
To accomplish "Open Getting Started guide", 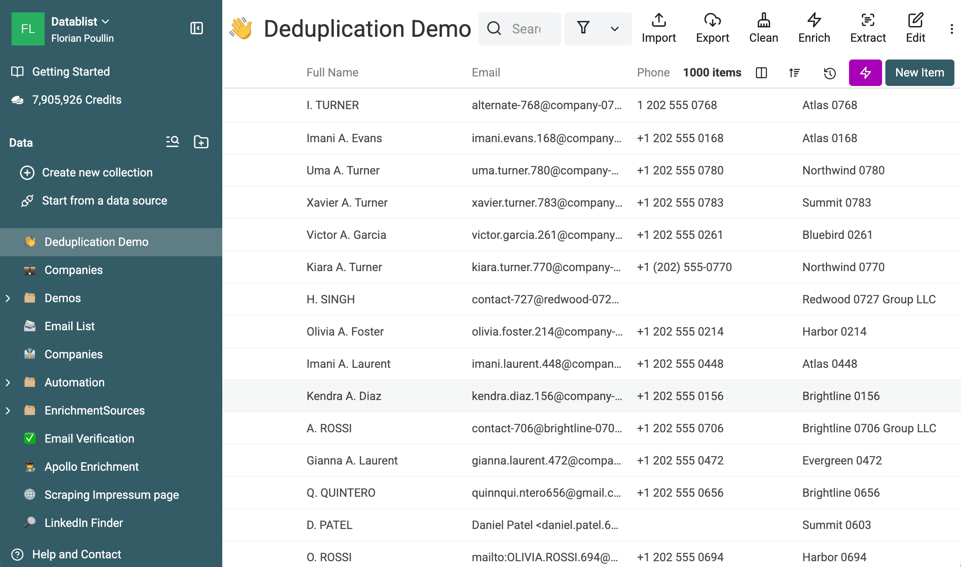I will pos(61,71).
